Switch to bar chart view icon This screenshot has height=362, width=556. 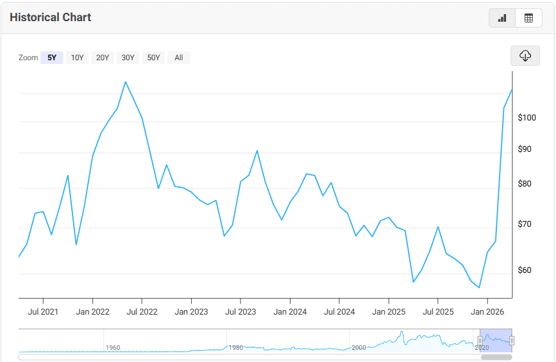[x=502, y=18]
